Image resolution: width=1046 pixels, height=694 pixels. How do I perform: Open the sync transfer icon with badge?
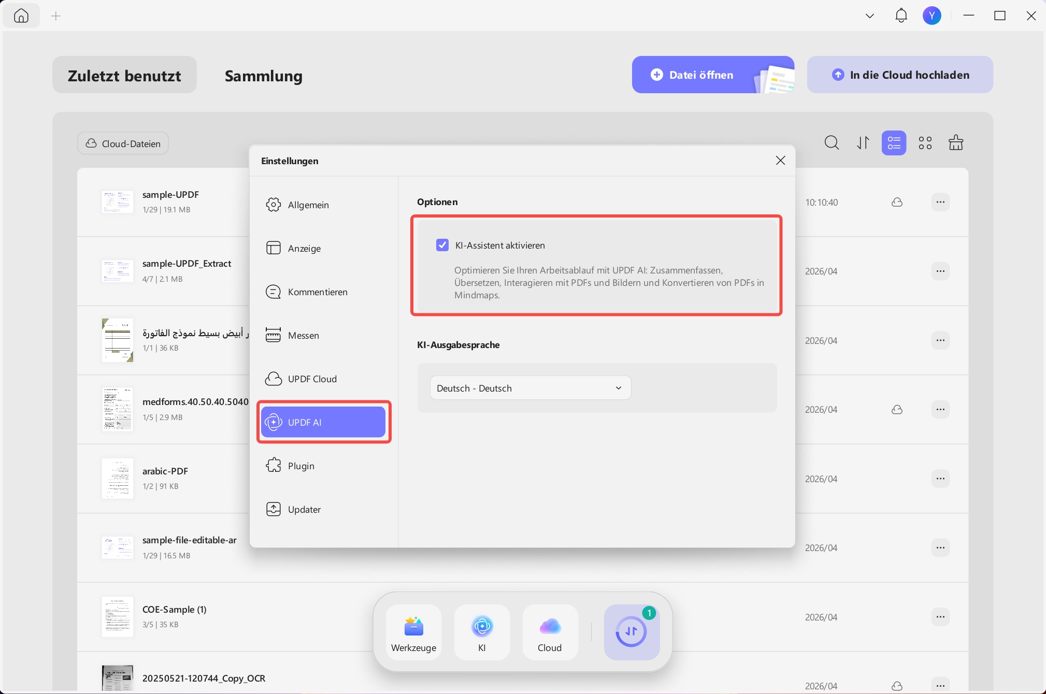(x=632, y=632)
